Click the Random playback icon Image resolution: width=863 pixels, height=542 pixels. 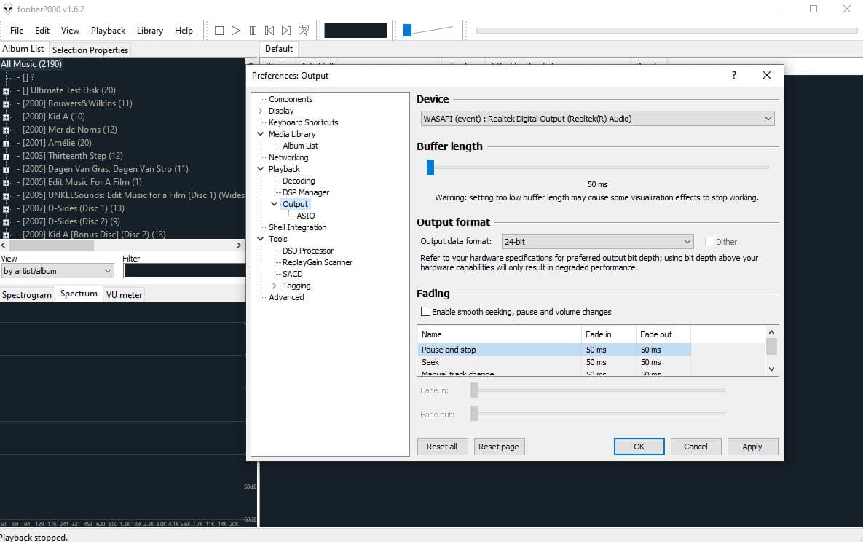[303, 31]
